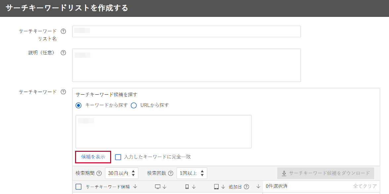
Task: Click inside the keyword entry text area
Action: 163,131
